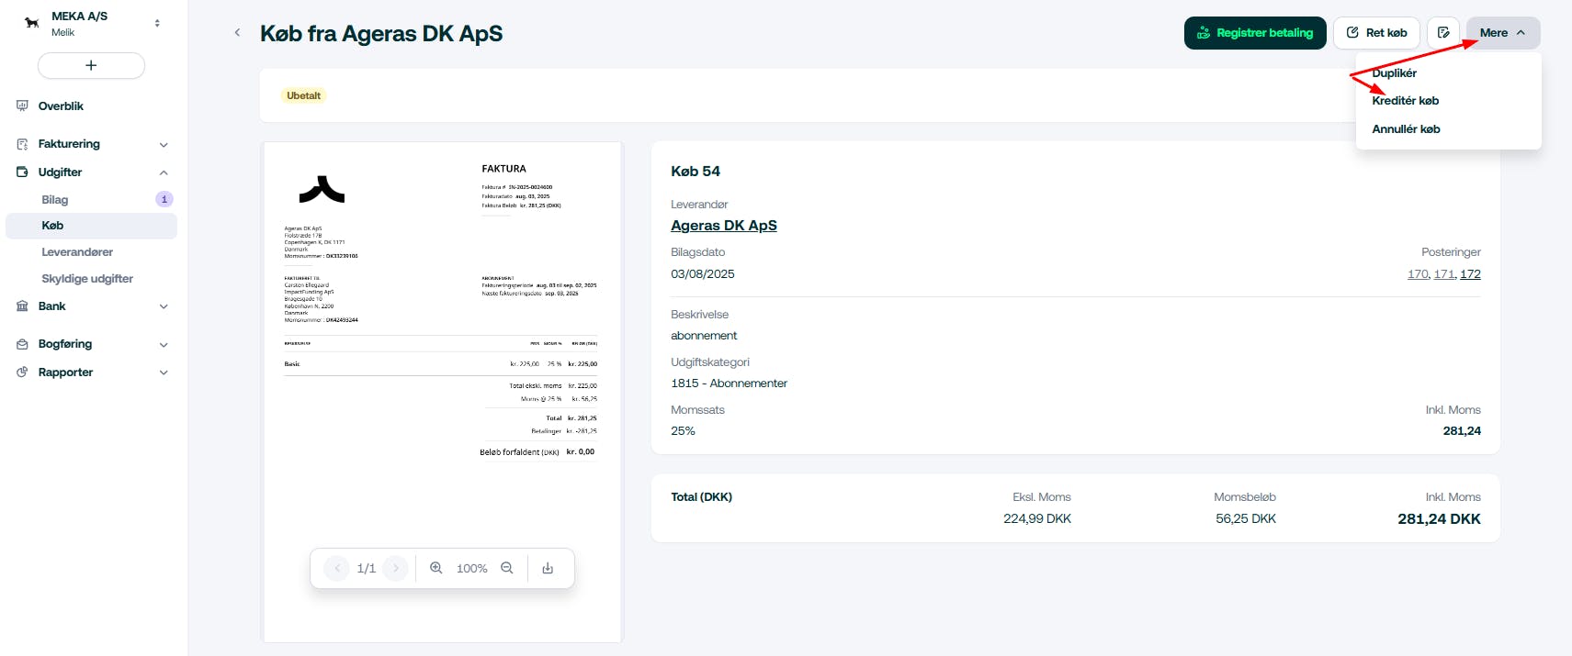Viewport: 1572px width, 656px height.
Task: Go to previous invoice preview page
Action: point(337,569)
